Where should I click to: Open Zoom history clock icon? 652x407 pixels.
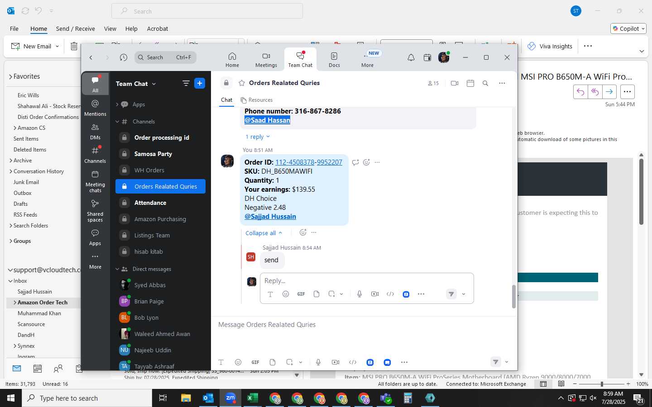[x=124, y=57]
